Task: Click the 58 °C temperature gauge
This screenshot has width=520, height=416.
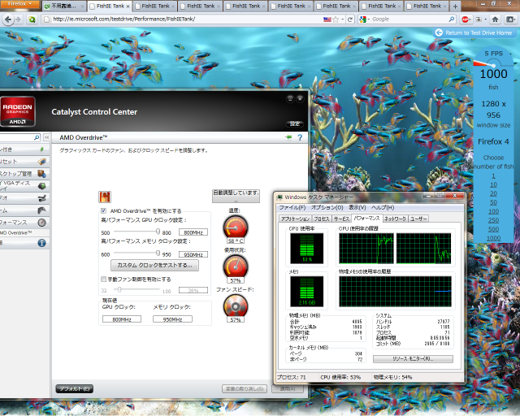Action: (236, 229)
